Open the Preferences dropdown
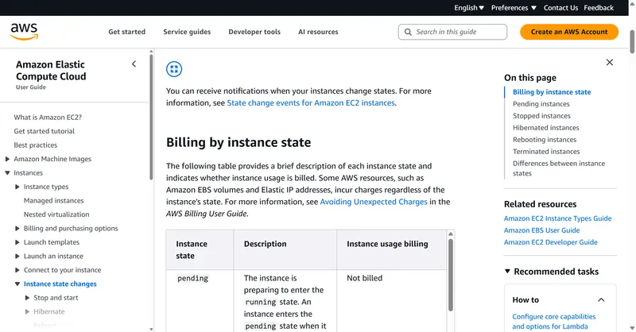The height and width of the screenshot is (332, 636). pyautogui.click(x=514, y=8)
